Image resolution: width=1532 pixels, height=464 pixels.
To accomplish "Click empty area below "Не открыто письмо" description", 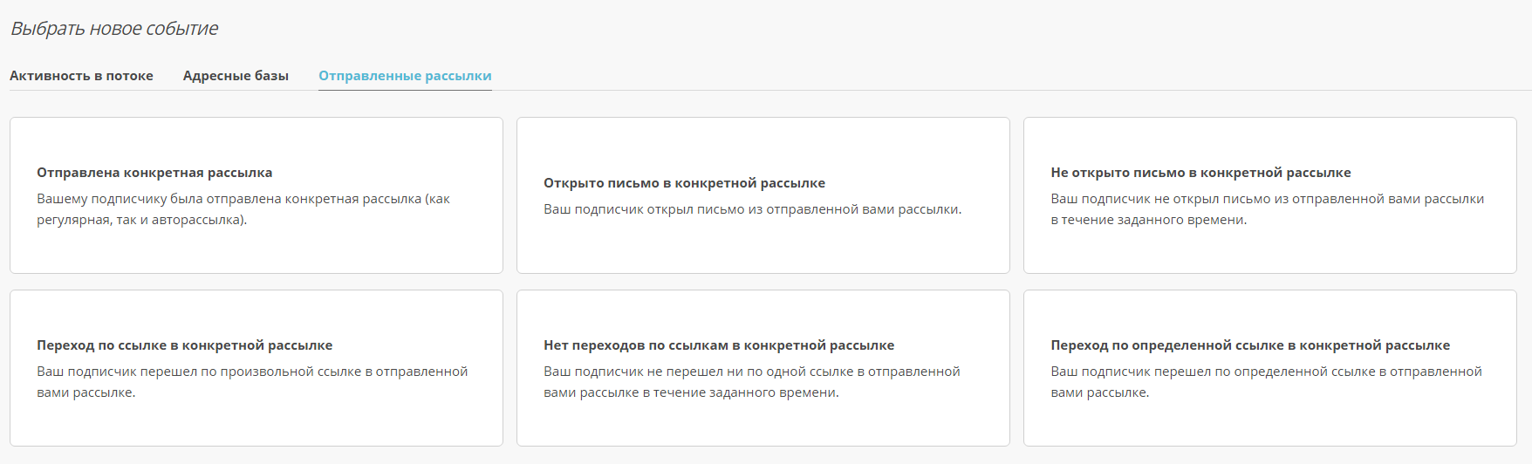I will tap(1269, 250).
